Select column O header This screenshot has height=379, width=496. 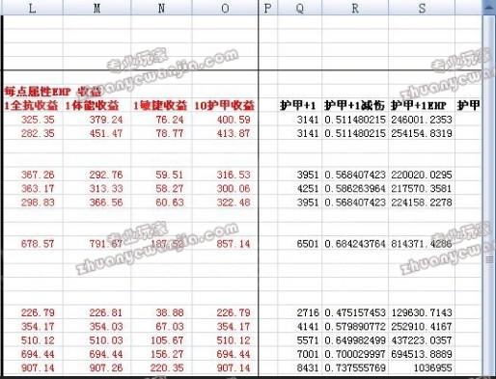point(225,8)
